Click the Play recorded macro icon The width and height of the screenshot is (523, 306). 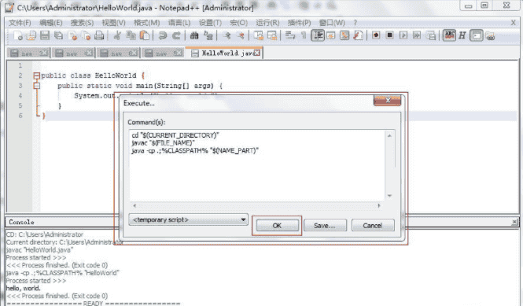click(x=403, y=35)
